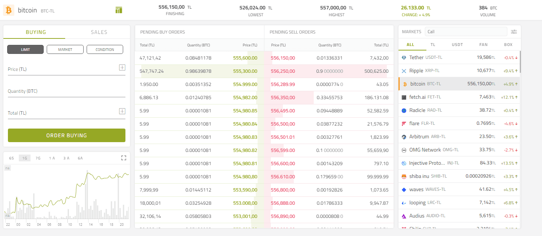Image resolution: width=542 pixels, height=236 pixels.
Task: Click the Radicle coin icon
Action: [x=404, y=110]
